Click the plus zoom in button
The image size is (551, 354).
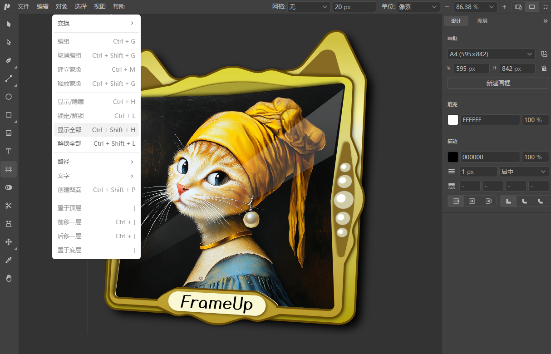504,7
